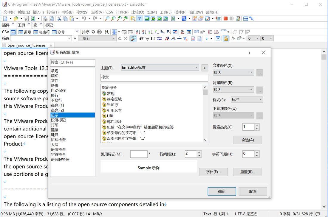Click the Sort A to Z icon

pyautogui.click(x=138, y=32)
